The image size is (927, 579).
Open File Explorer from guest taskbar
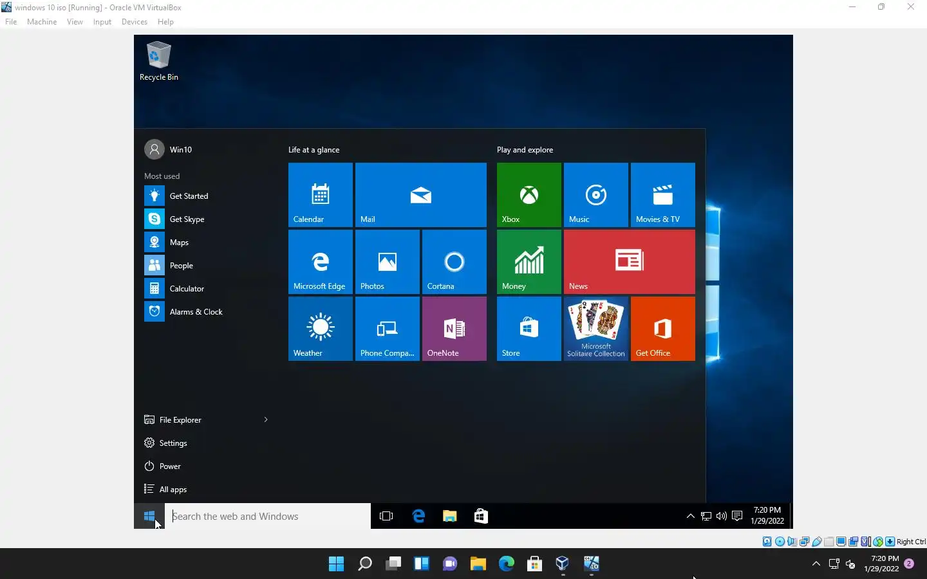[449, 516]
